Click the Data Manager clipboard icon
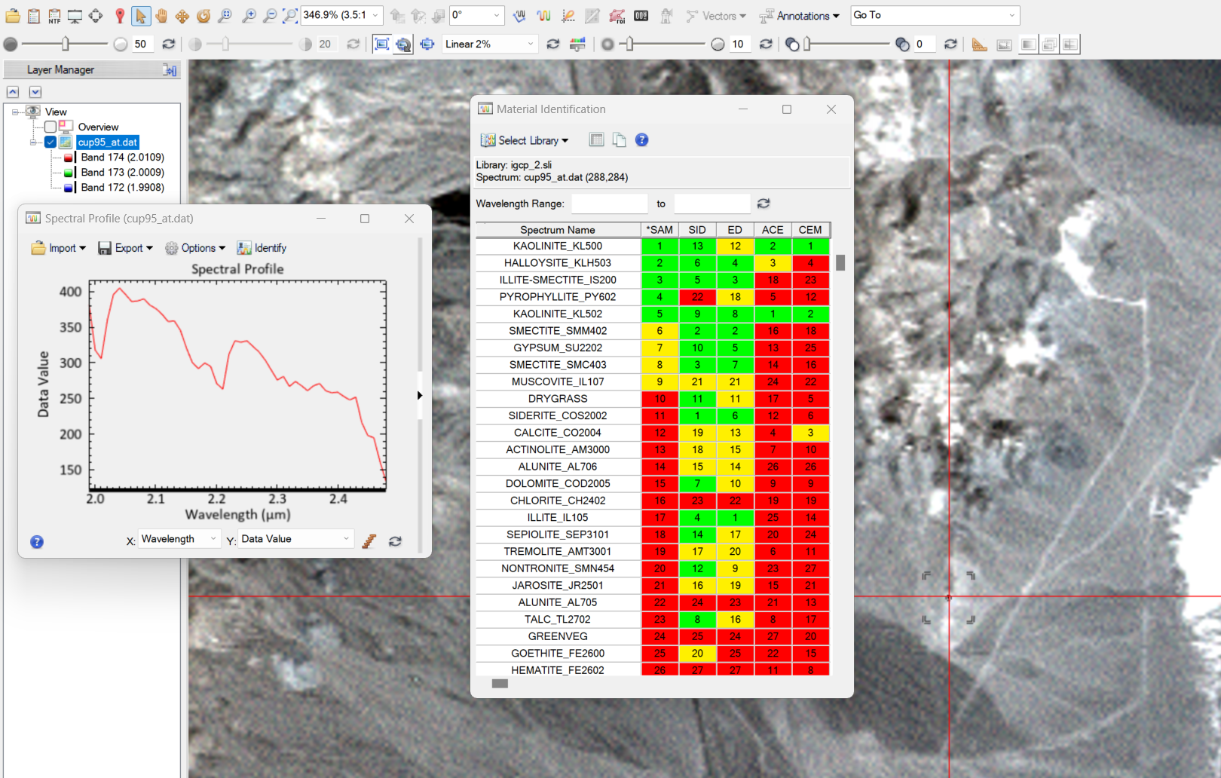The image size is (1221, 778). pos(34,16)
